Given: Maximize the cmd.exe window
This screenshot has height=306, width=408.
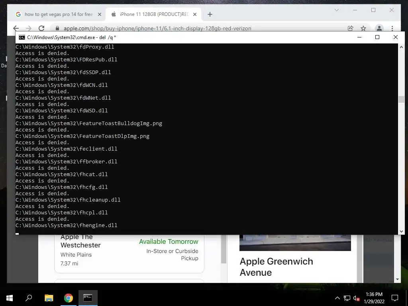Looking at the screenshot, I should [377, 37].
